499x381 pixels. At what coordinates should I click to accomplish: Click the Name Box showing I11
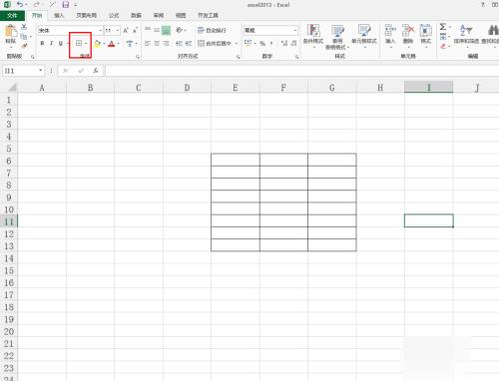[x=23, y=71]
